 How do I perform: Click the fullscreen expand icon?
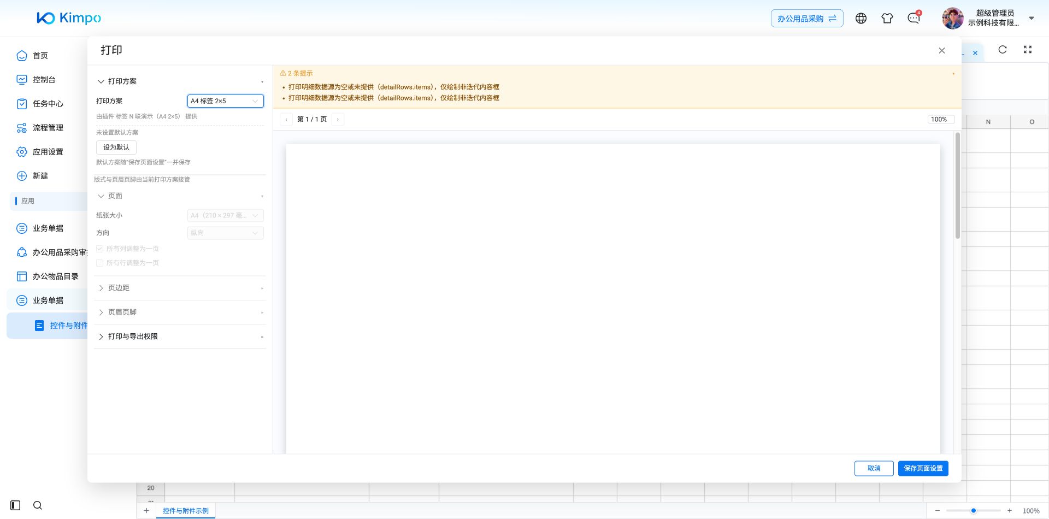(x=1028, y=50)
